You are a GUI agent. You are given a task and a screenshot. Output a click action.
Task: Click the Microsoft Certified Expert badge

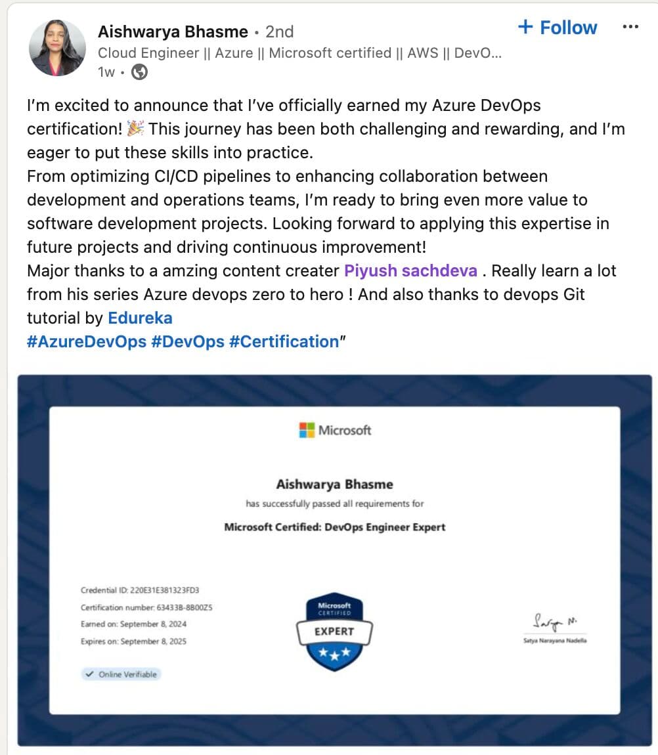(334, 632)
